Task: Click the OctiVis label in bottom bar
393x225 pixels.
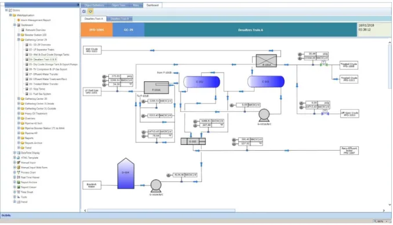Action: pos(6,216)
